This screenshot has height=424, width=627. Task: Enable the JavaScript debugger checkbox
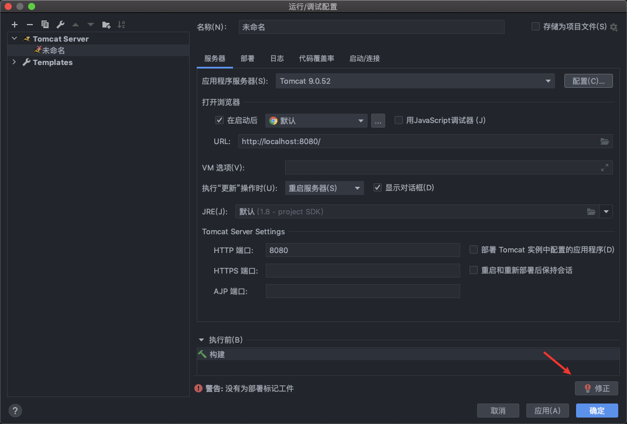(399, 120)
